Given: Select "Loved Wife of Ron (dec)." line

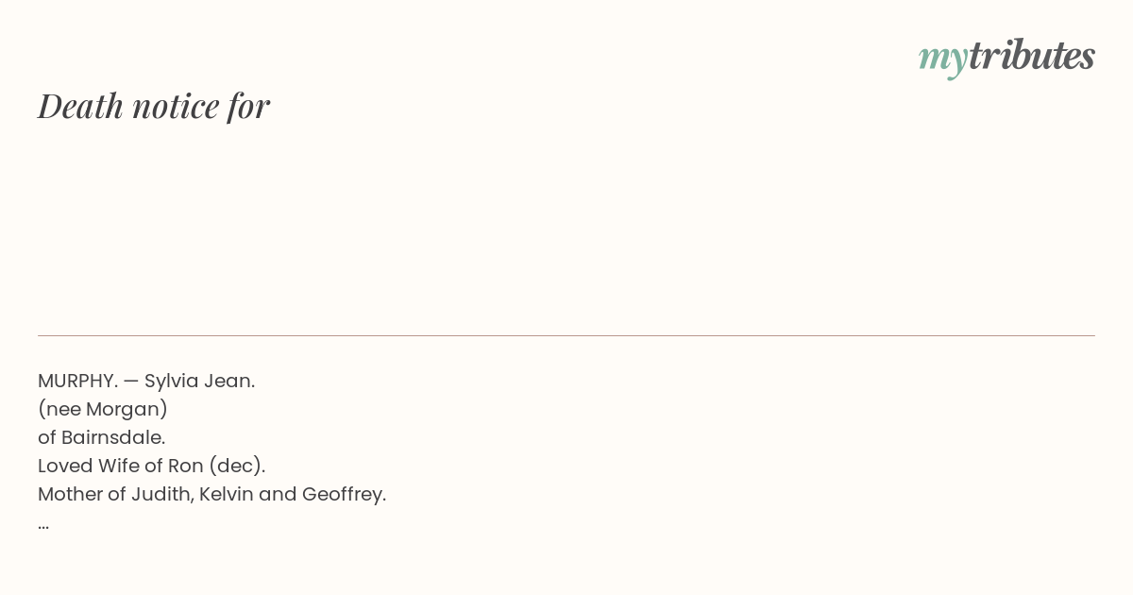Looking at the screenshot, I should point(152,466).
